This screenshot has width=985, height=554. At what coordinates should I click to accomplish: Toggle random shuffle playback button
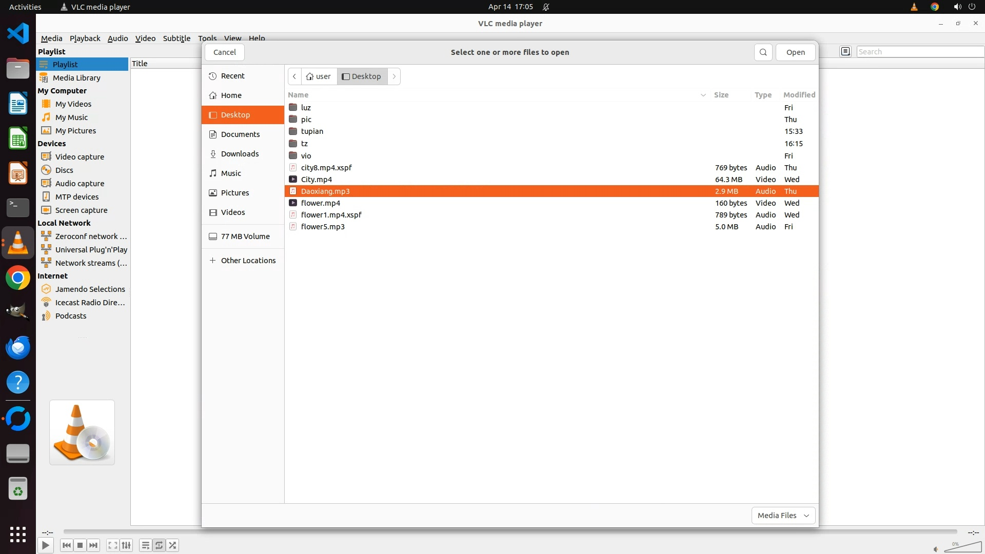[x=173, y=545]
